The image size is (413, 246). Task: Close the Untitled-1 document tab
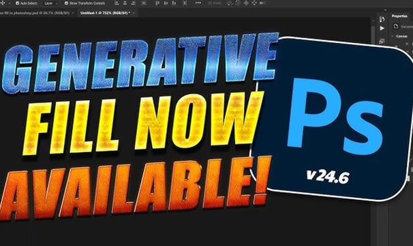[x=134, y=13]
